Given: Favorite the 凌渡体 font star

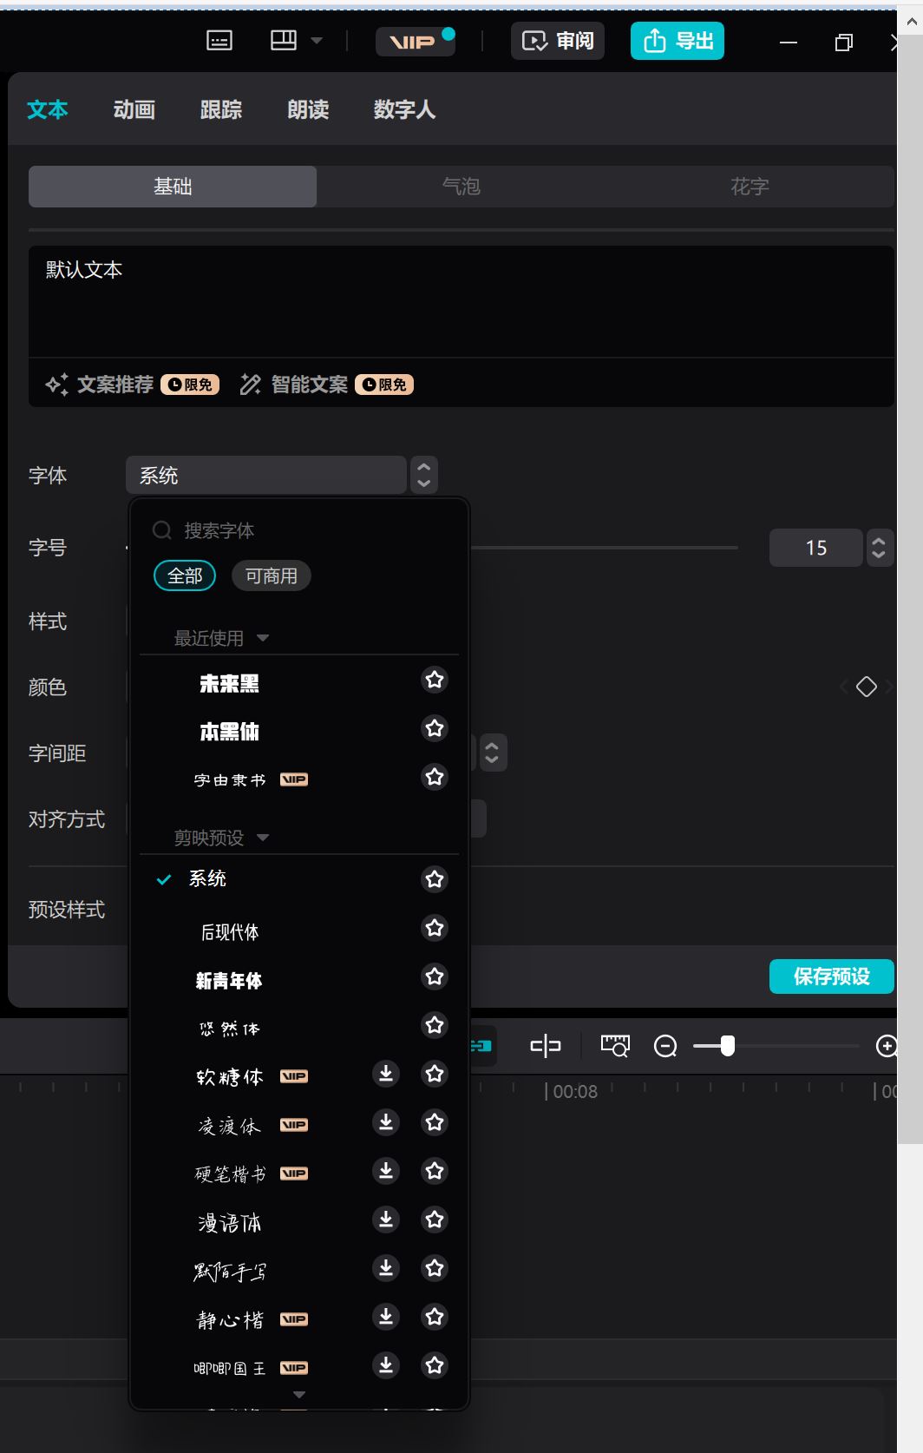Looking at the screenshot, I should (x=435, y=1122).
